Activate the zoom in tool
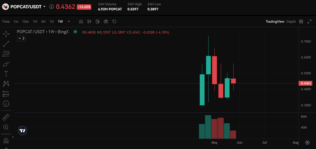Viewport: 316px width, 149px height. pyautogui.click(x=6, y=127)
